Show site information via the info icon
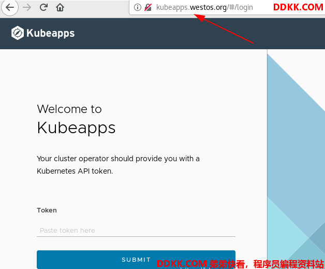The height and width of the screenshot is (269, 325). [138, 7]
